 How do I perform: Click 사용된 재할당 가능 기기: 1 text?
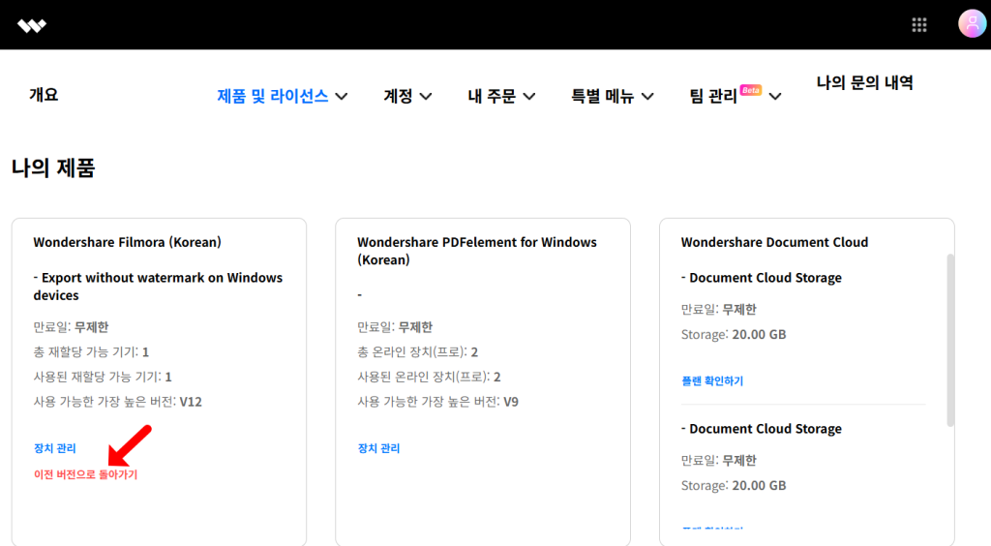(x=103, y=377)
